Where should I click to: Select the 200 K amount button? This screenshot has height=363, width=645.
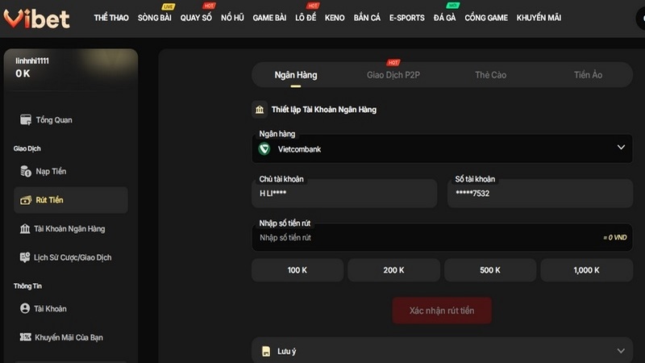pyautogui.click(x=393, y=270)
